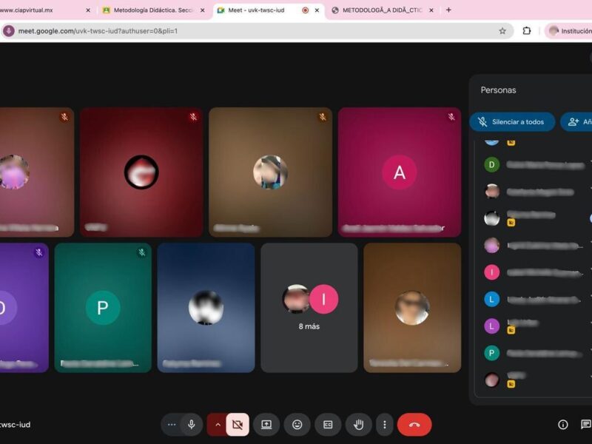Click the Personas panel heading
This screenshot has width=592, height=444.
point(498,90)
